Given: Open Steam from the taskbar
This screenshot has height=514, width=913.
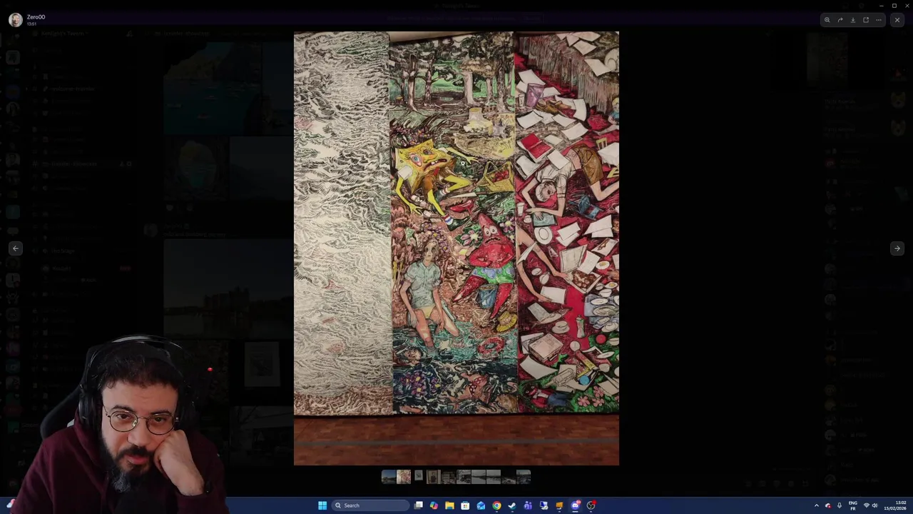Looking at the screenshot, I should [x=512, y=505].
